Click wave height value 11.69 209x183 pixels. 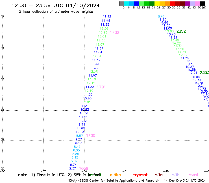pyautogui.click(x=185, y=58)
